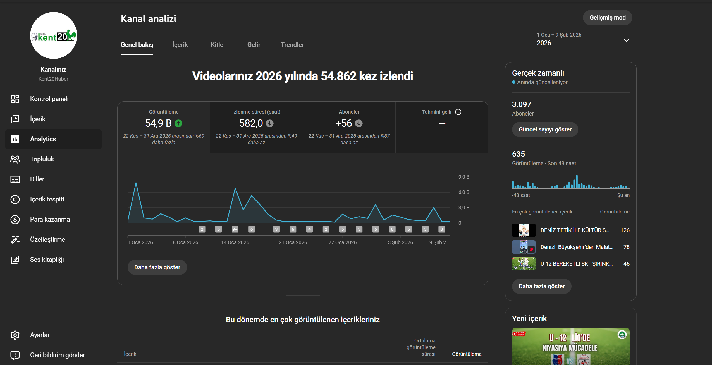
Task: Click the 9+ video marker on the chart
Action: pos(235,229)
